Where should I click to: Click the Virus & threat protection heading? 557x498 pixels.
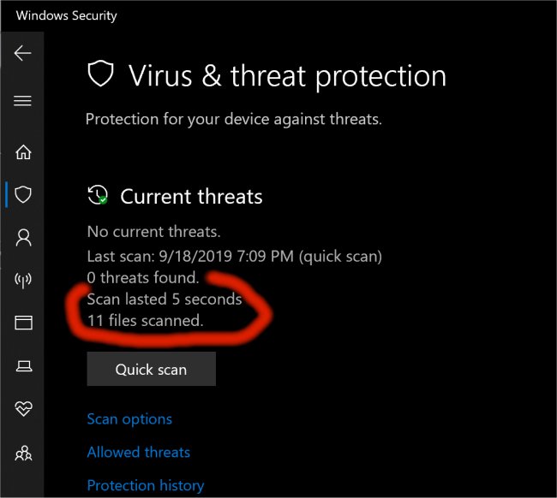tap(287, 76)
